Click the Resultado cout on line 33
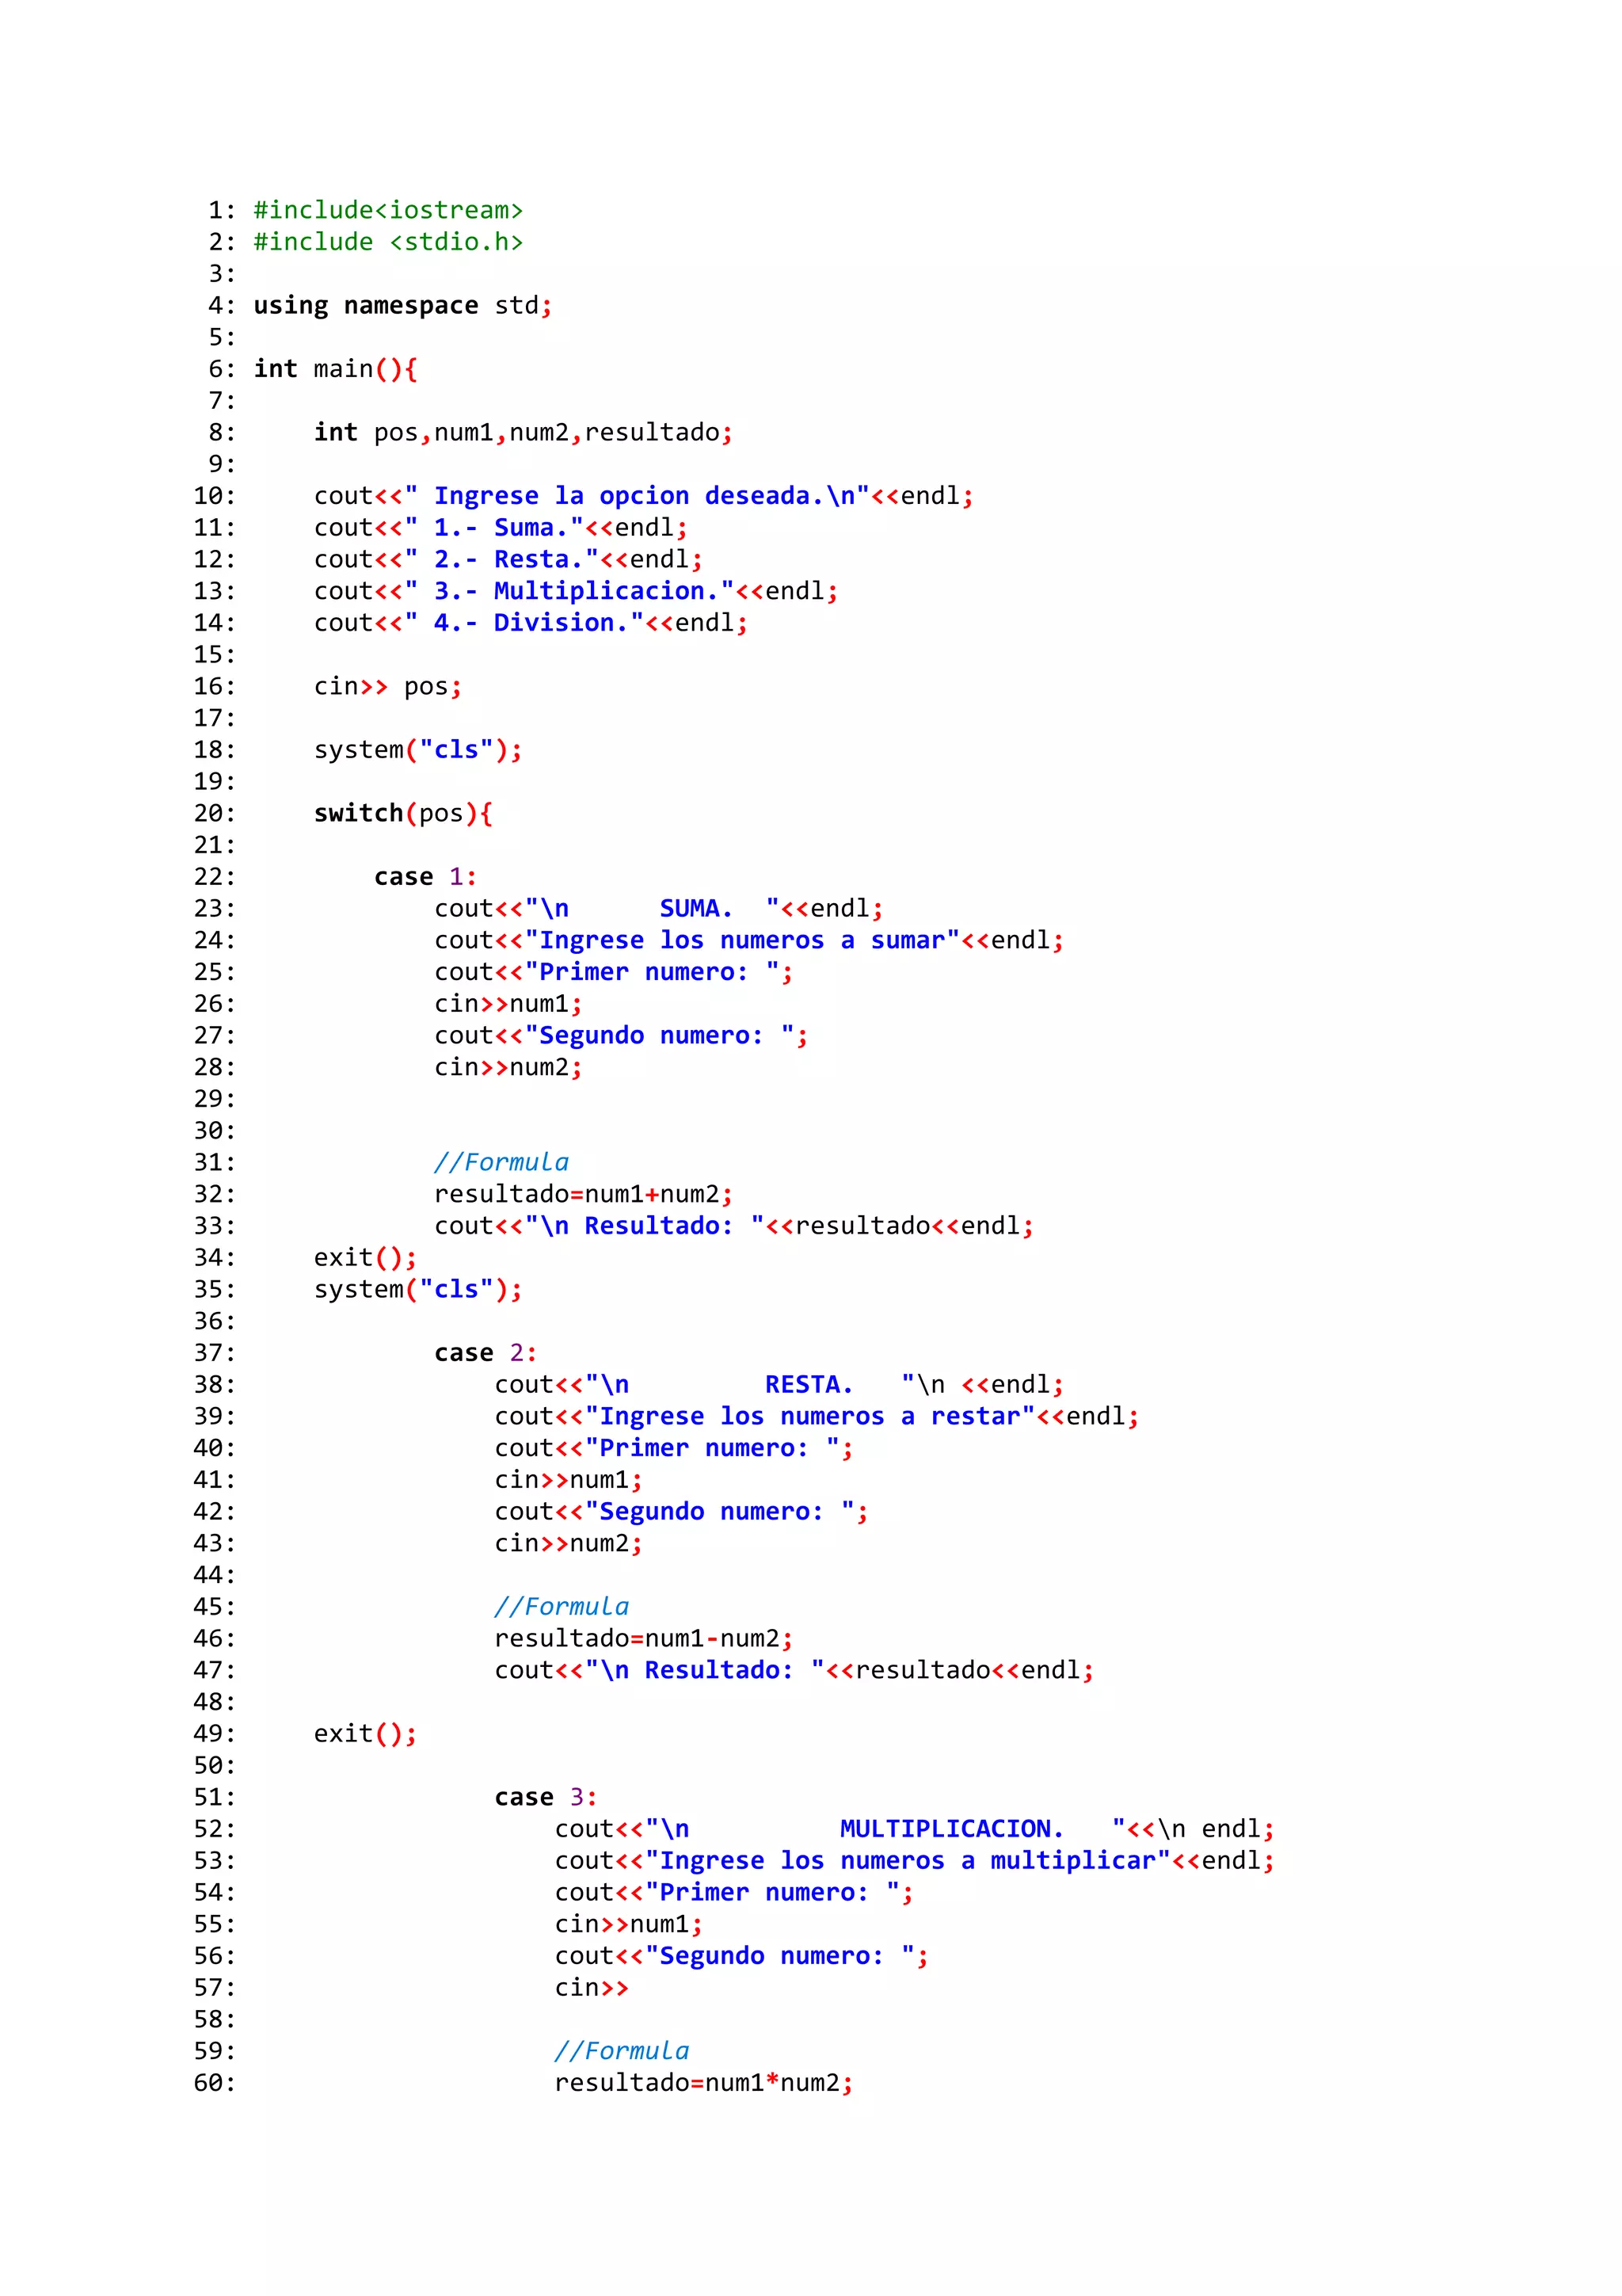 click(x=733, y=1226)
